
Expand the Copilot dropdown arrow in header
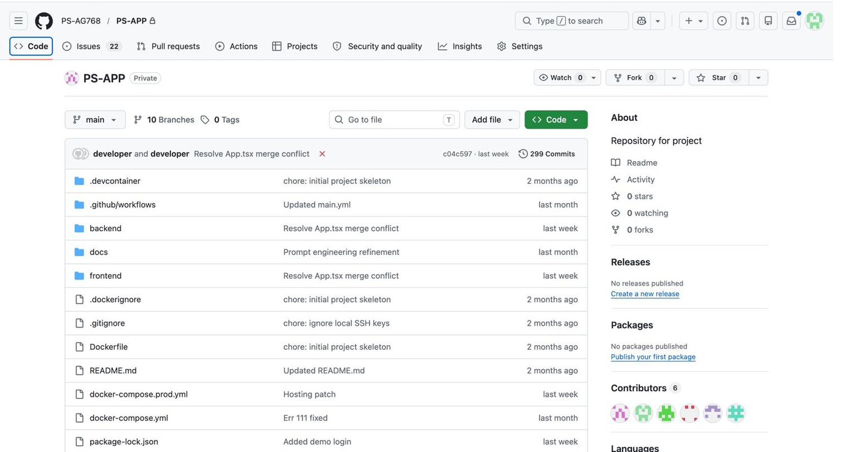point(658,21)
